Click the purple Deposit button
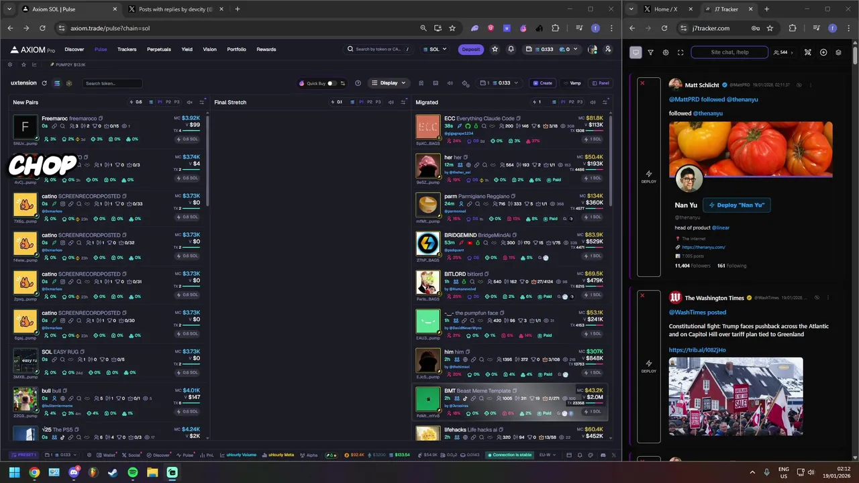This screenshot has height=483, width=859. (470, 49)
